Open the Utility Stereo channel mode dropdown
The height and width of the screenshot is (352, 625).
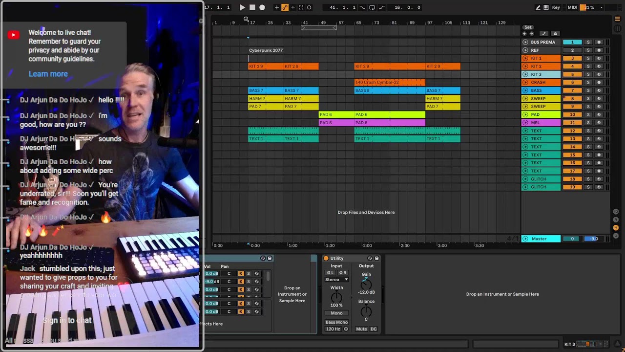point(336,280)
